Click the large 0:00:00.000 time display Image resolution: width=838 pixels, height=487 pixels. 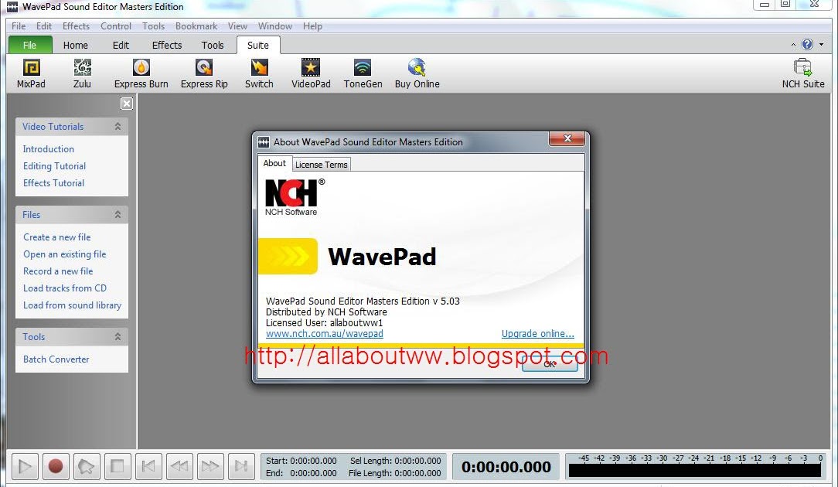(506, 467)
